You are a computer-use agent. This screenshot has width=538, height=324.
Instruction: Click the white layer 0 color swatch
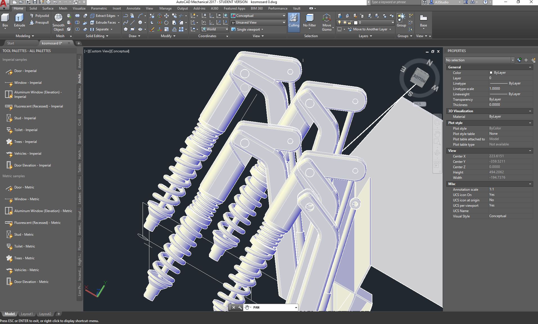tap(355, 22)
